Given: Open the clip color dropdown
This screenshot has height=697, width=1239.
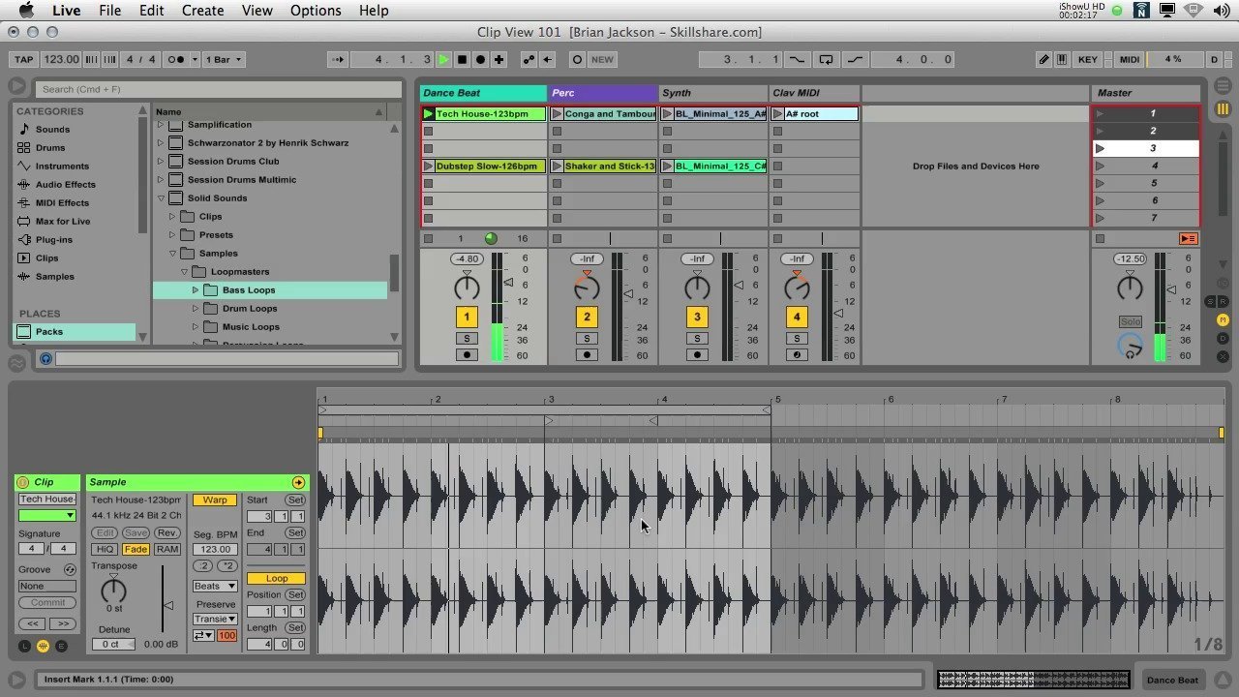Looking at the screenshot, I should 47,516.
